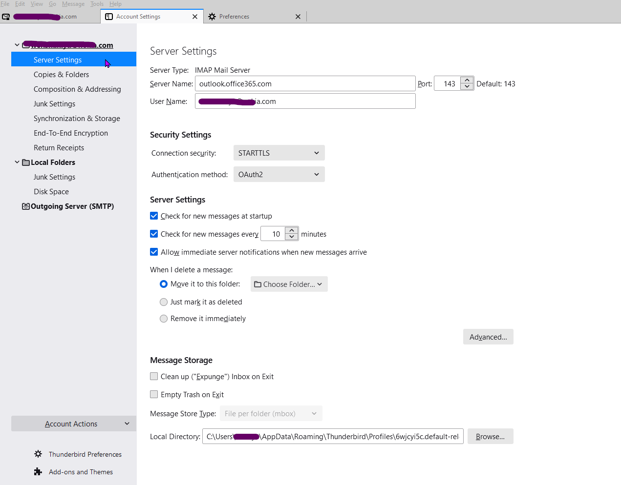Select Just mark it as deleted
Viewport: 621px width, 485px height.
coord(164,302)
